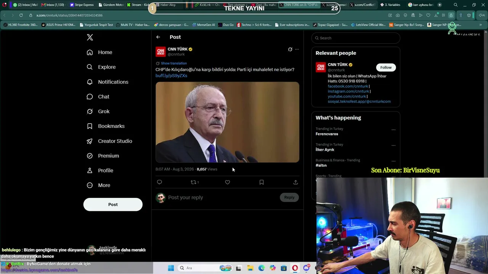Image resolution: width=488 pixels, height=274 pixels.
Task: Go back using the Post header arrow
Action: point(158,37)
